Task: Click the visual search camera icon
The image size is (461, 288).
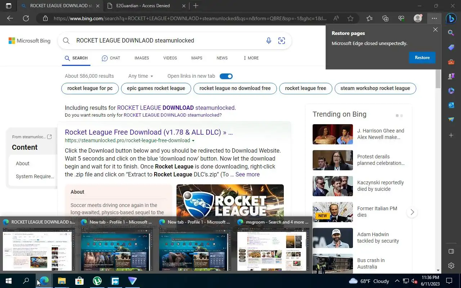Action: click(x=282, y=41)
